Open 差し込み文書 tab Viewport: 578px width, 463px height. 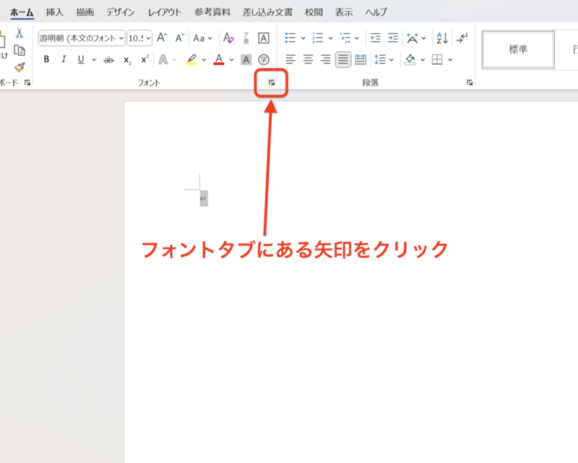267,12
